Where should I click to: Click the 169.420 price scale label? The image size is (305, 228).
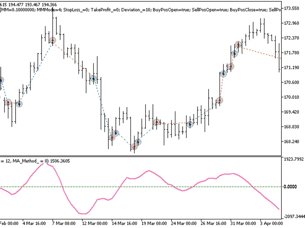tap(291, 112)
